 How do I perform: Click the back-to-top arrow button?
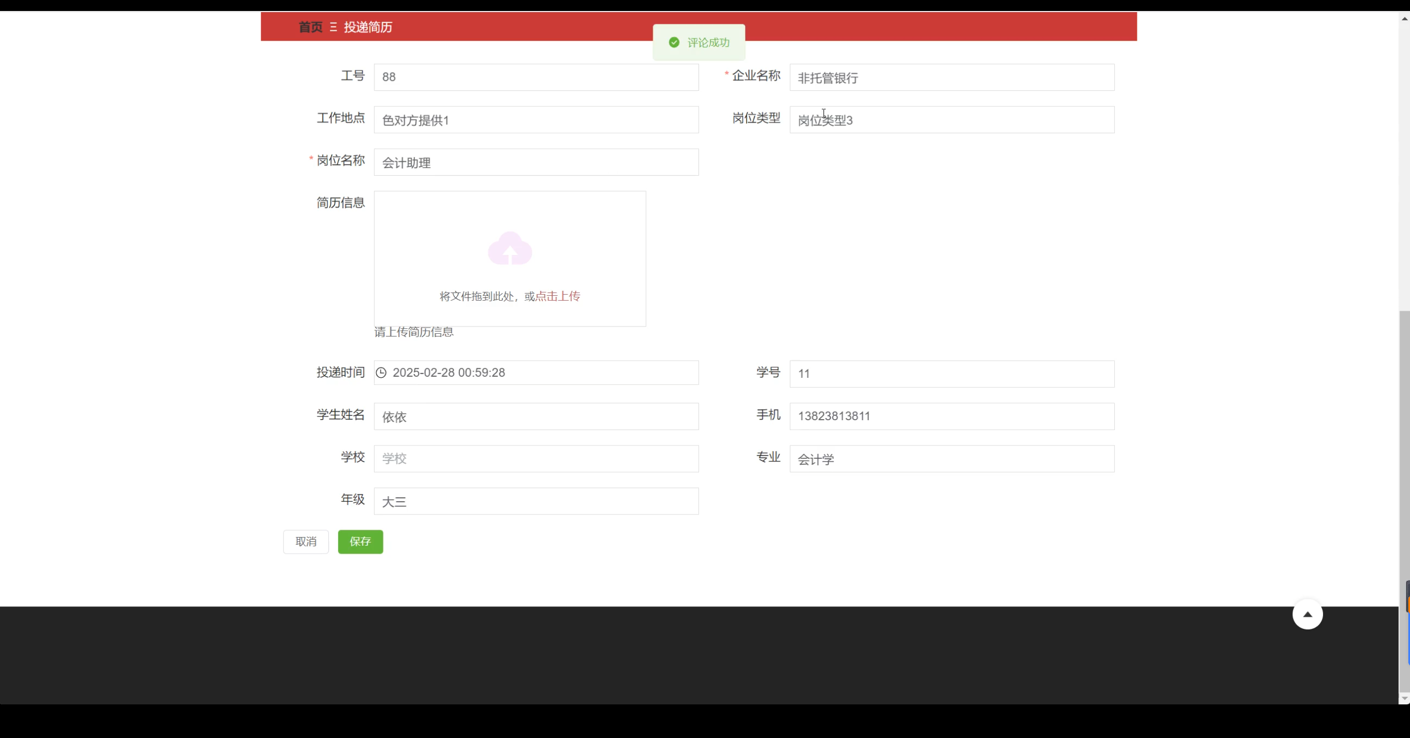click(1307, 614)
